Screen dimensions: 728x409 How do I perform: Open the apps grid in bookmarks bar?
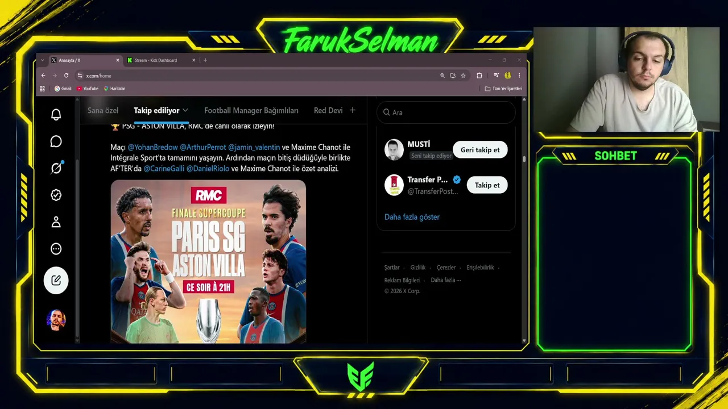click(x=42, y=89)
